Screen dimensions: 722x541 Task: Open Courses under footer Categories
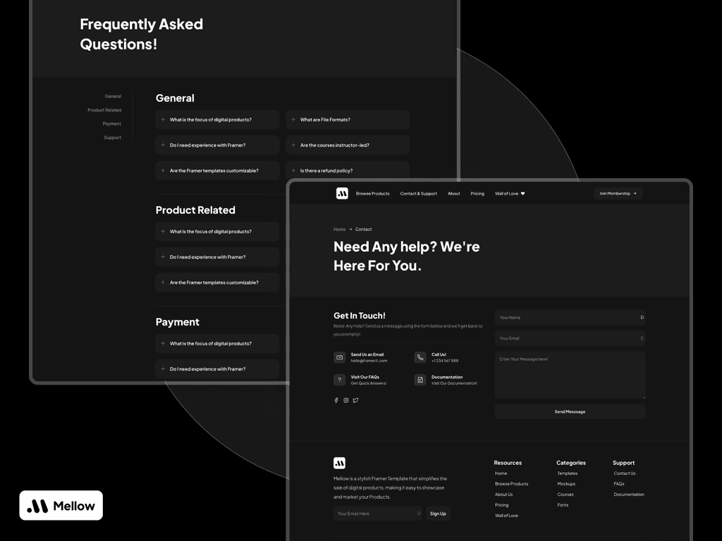pyautogui.click(x=565, y=495)
